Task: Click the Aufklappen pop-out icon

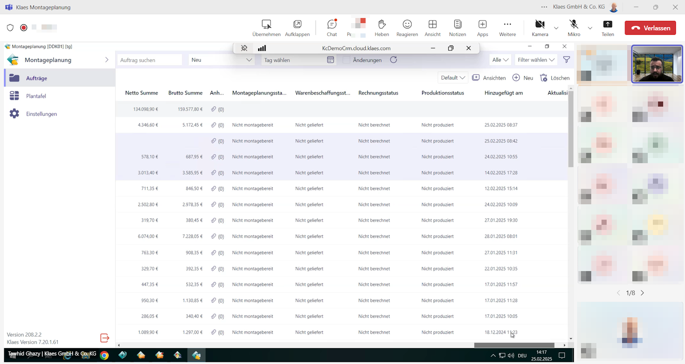Action: tap(297, 24)
